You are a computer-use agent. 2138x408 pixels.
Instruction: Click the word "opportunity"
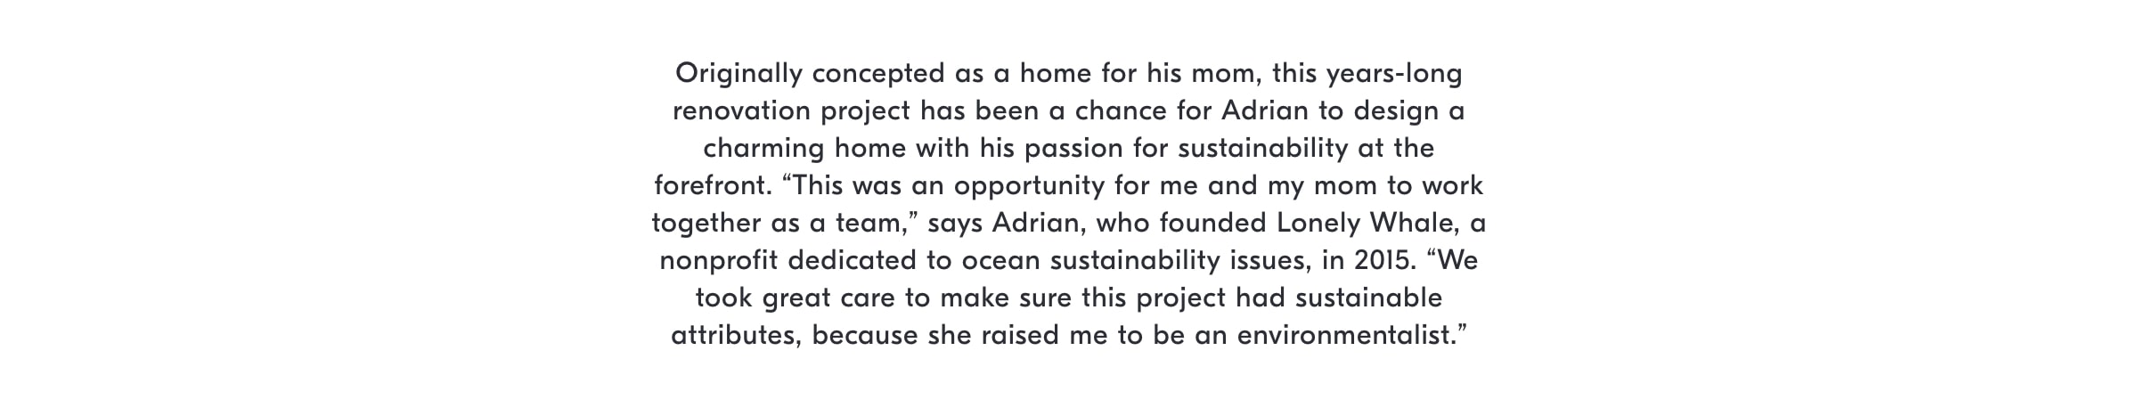[1029, 186]
